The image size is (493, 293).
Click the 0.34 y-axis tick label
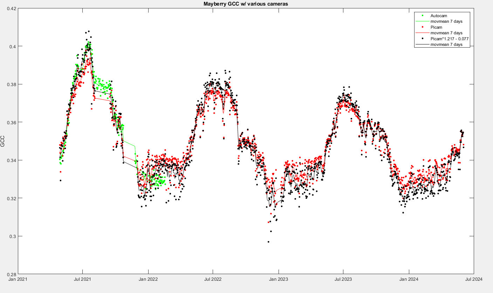tap(11, 160)
